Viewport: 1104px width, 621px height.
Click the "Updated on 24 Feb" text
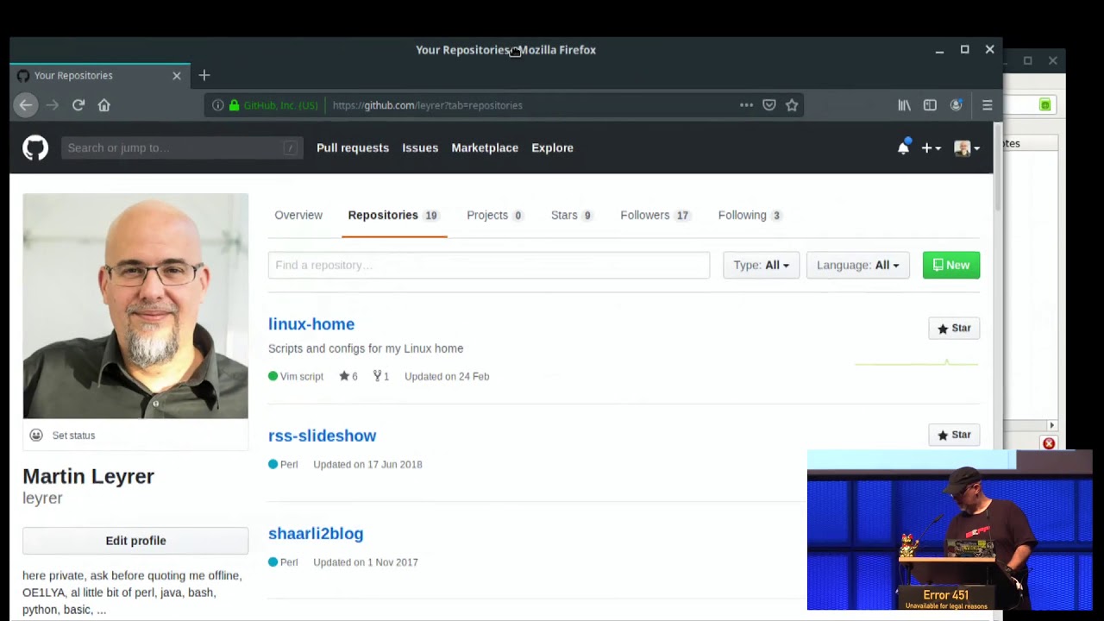447,376
